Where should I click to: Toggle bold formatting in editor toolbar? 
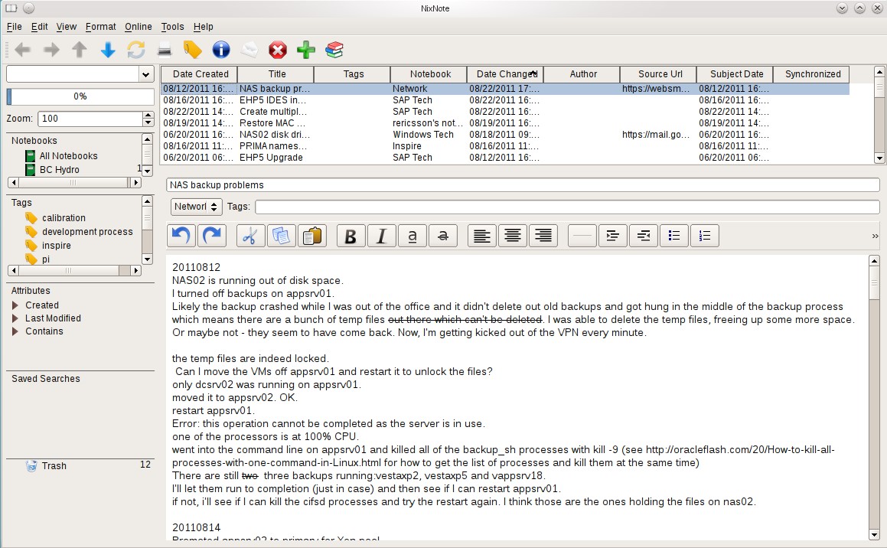[351, 236]
